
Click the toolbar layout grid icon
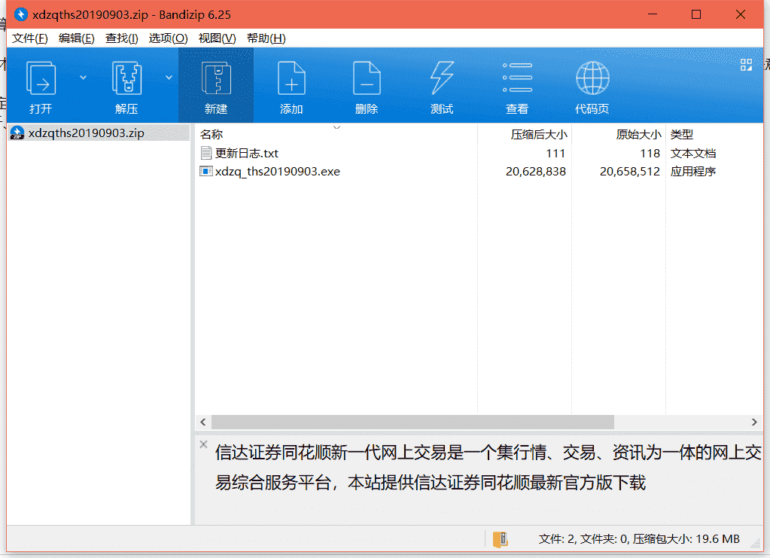click(746, 65)
